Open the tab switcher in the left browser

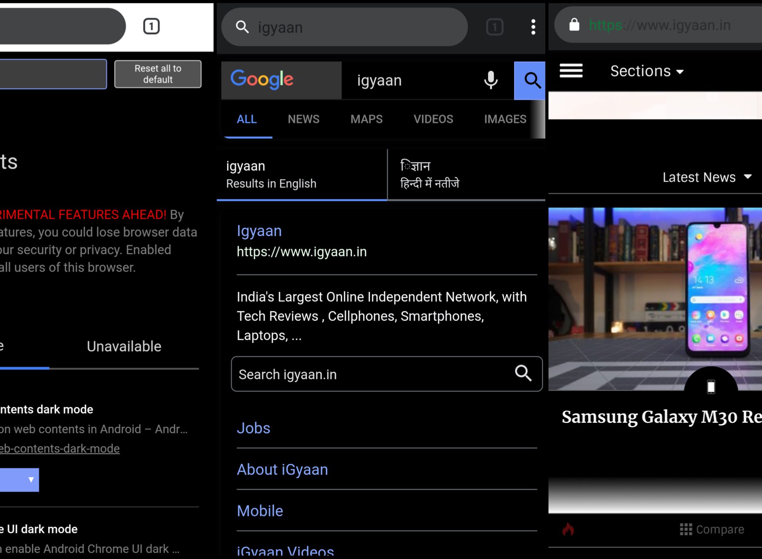[x=151, y=27]
